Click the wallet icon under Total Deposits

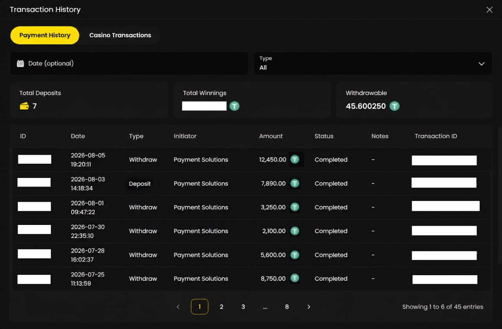pyautogui.click(x=24, y=106)
